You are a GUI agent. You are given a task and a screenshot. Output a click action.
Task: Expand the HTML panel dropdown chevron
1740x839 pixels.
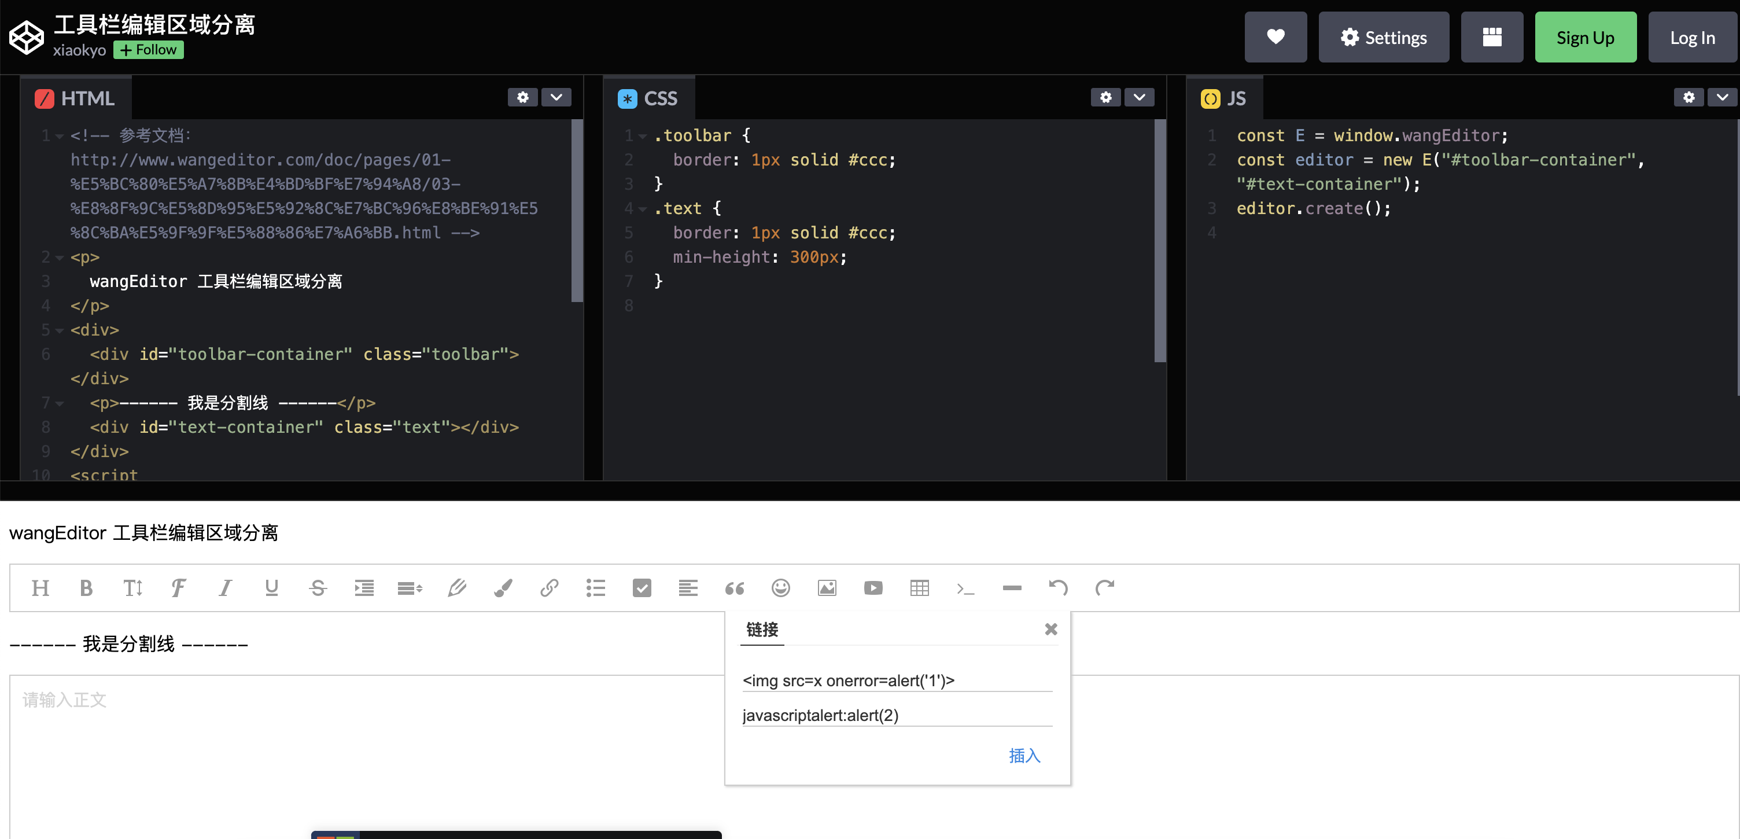(556, 97)
